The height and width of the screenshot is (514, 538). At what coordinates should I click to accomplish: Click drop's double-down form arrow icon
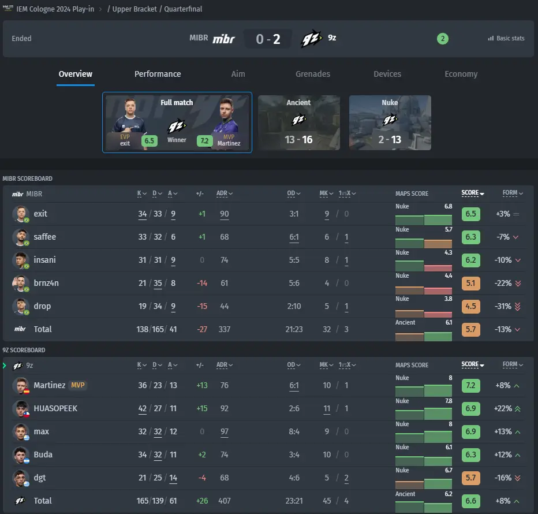pyautogui.click(x=517, y=306)
